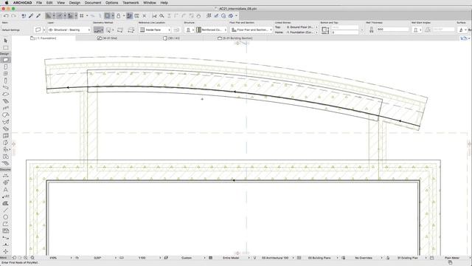Open the Document menu
The height and width of the screenshot is (266, 472).
93,3
